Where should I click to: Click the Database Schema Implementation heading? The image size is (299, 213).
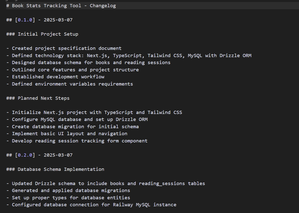[x=61, y=169]
